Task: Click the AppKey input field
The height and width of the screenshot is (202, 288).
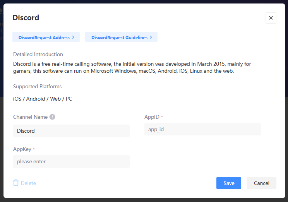Action: pos(71,162)
